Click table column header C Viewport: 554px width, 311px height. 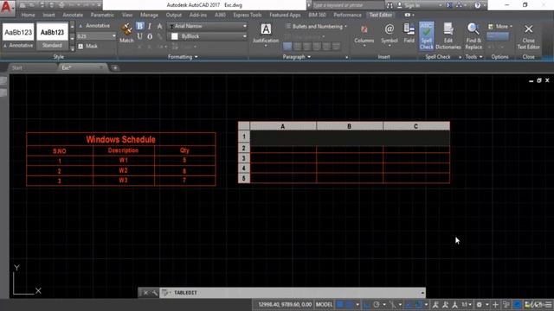tap(416, 126)
